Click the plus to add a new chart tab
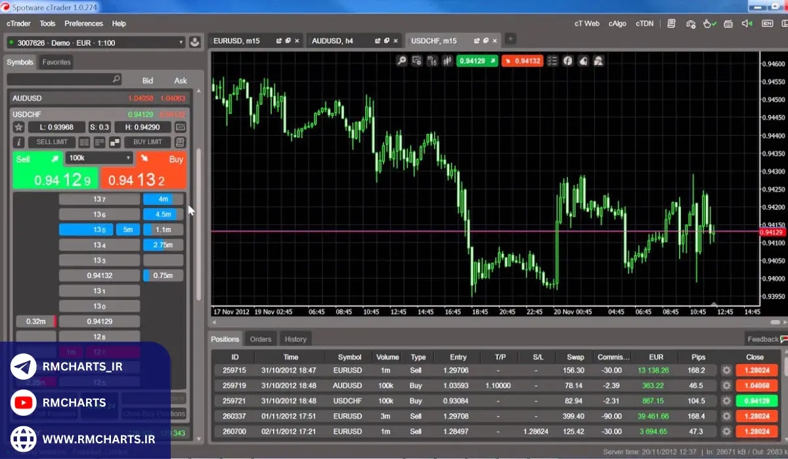The image size is (788, 459). (510, 40)
